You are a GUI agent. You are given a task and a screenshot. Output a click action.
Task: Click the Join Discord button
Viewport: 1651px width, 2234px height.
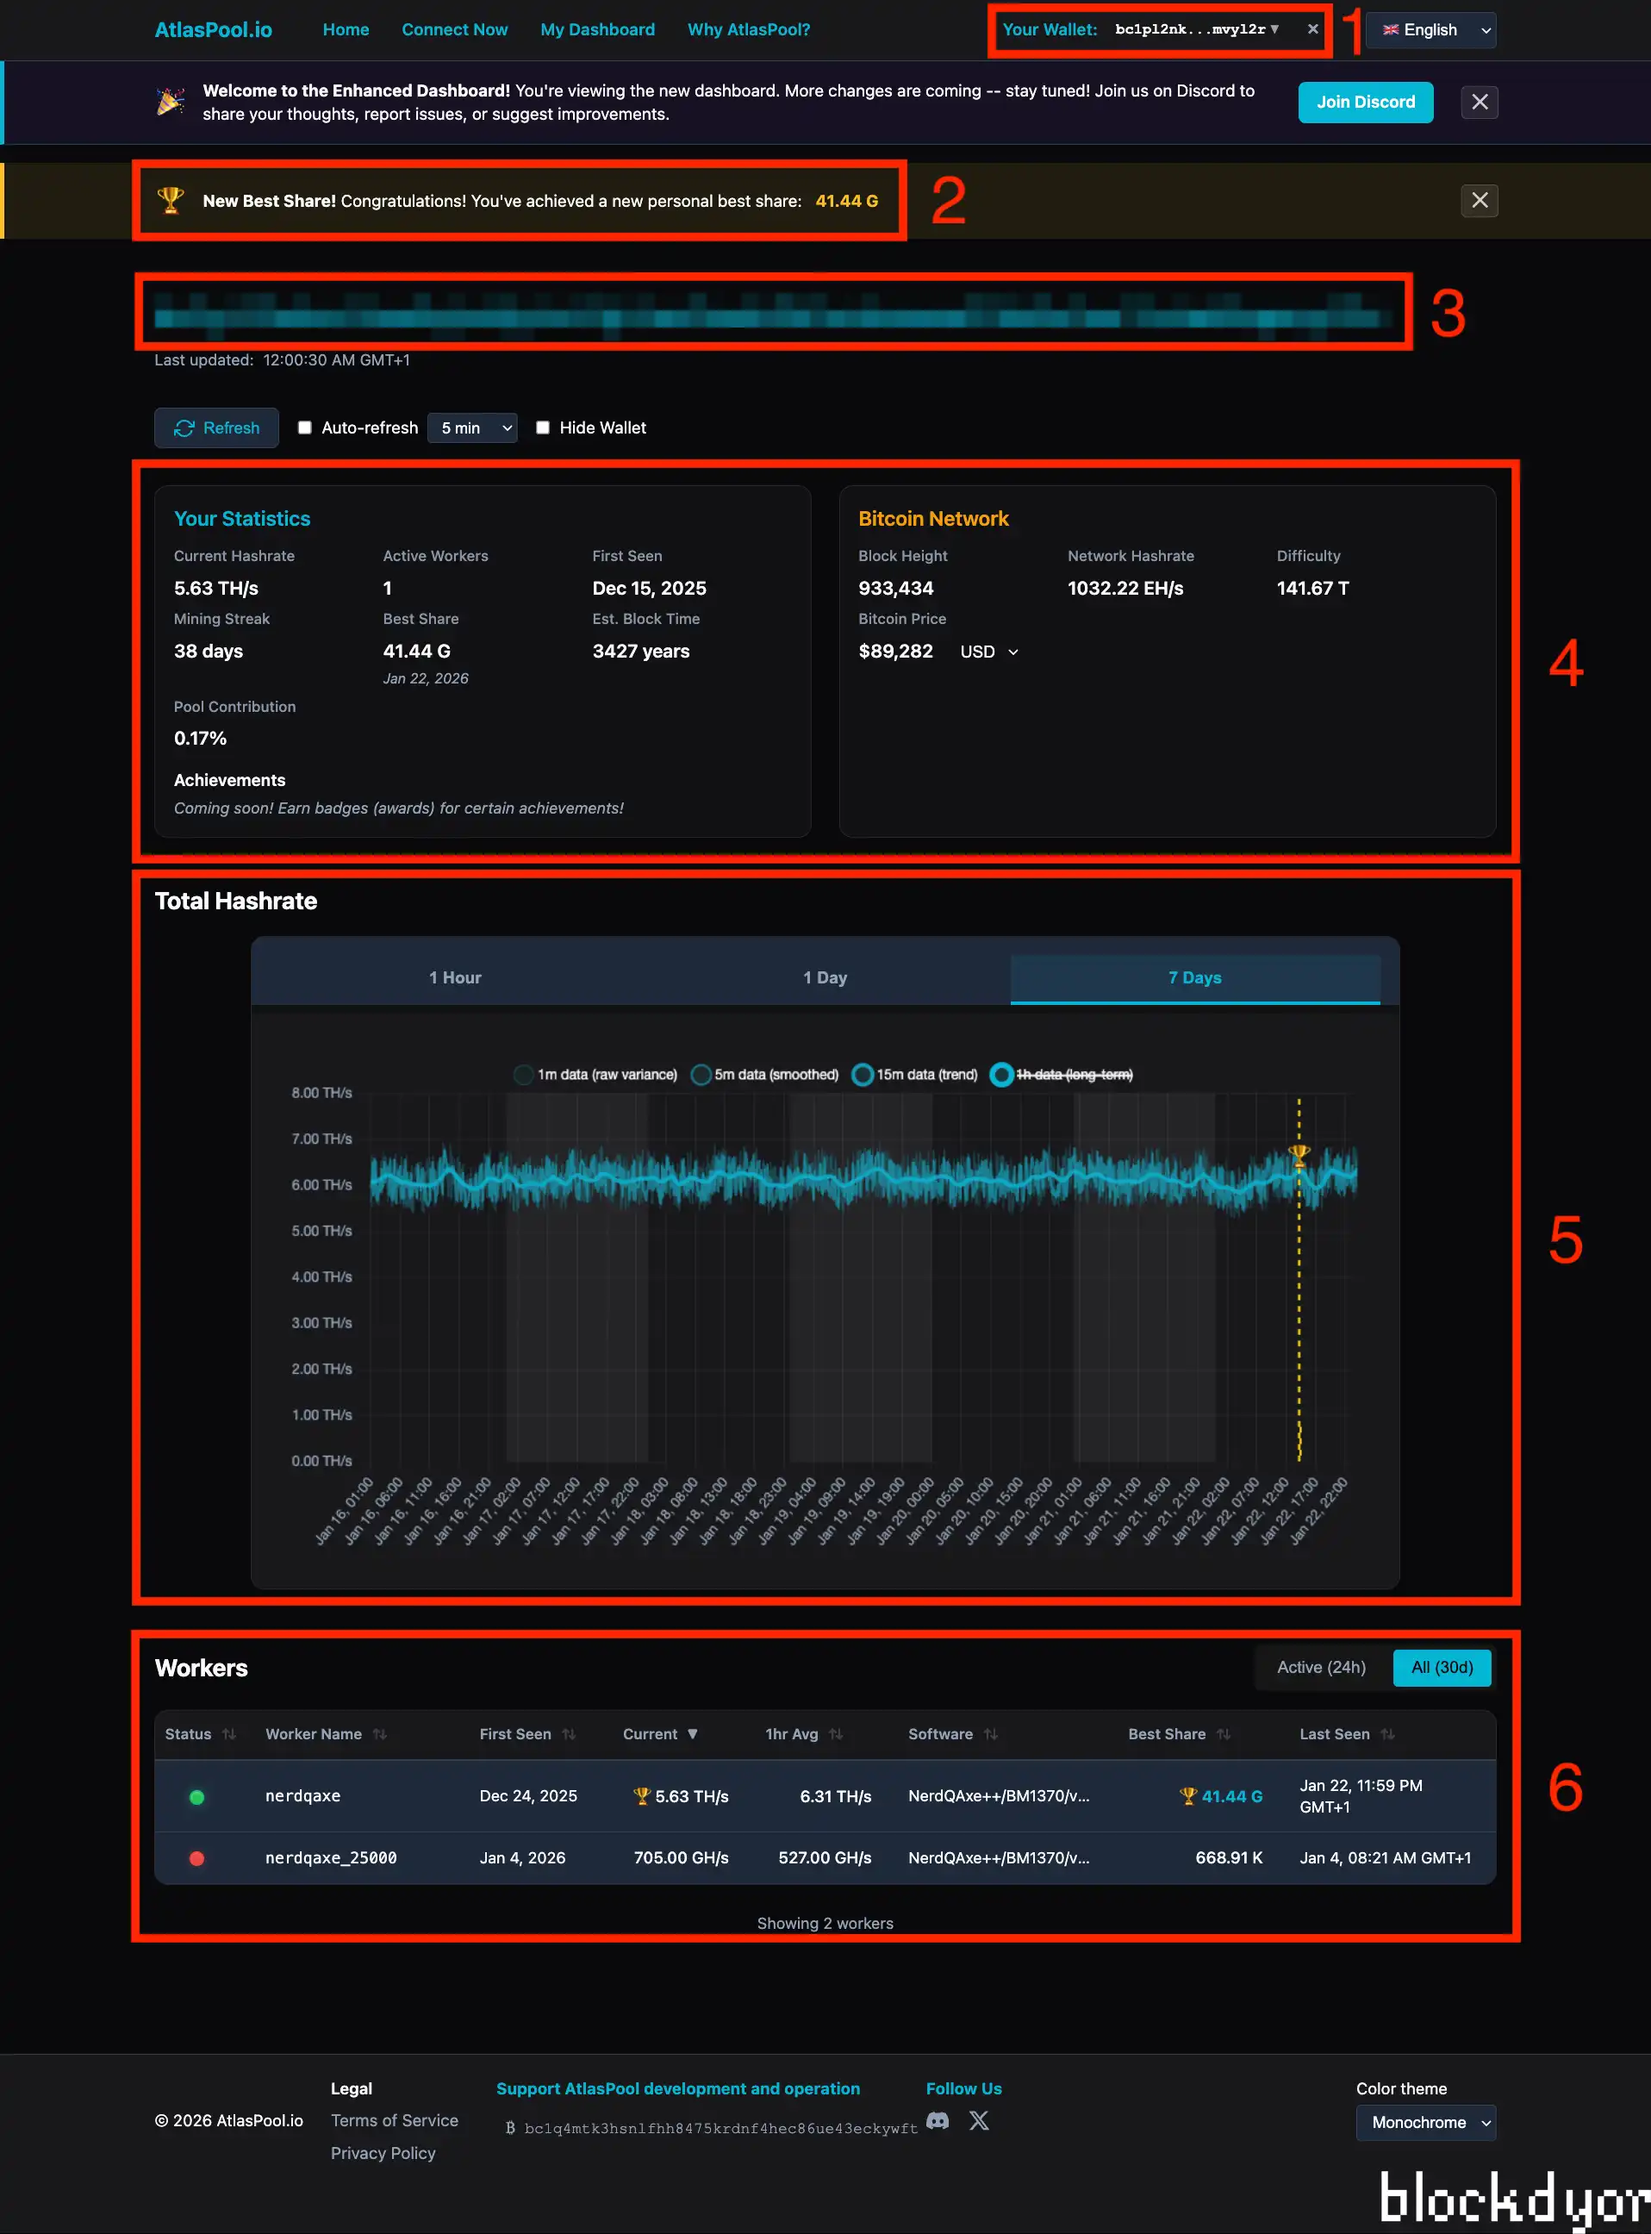click(x=1365, y=102)
